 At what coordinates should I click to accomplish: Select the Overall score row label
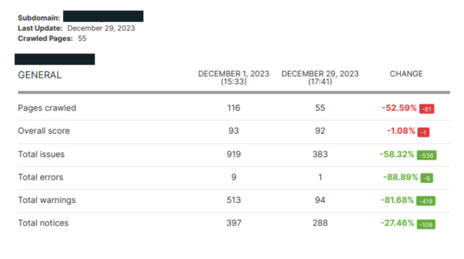[x=43, y=131]
